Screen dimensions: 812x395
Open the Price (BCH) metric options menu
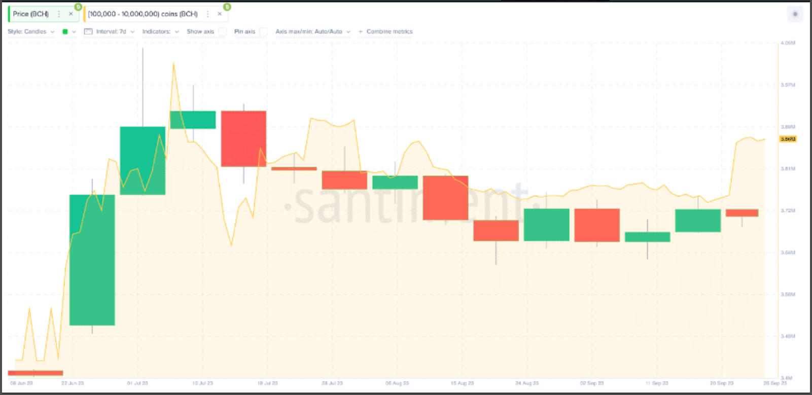59,14
